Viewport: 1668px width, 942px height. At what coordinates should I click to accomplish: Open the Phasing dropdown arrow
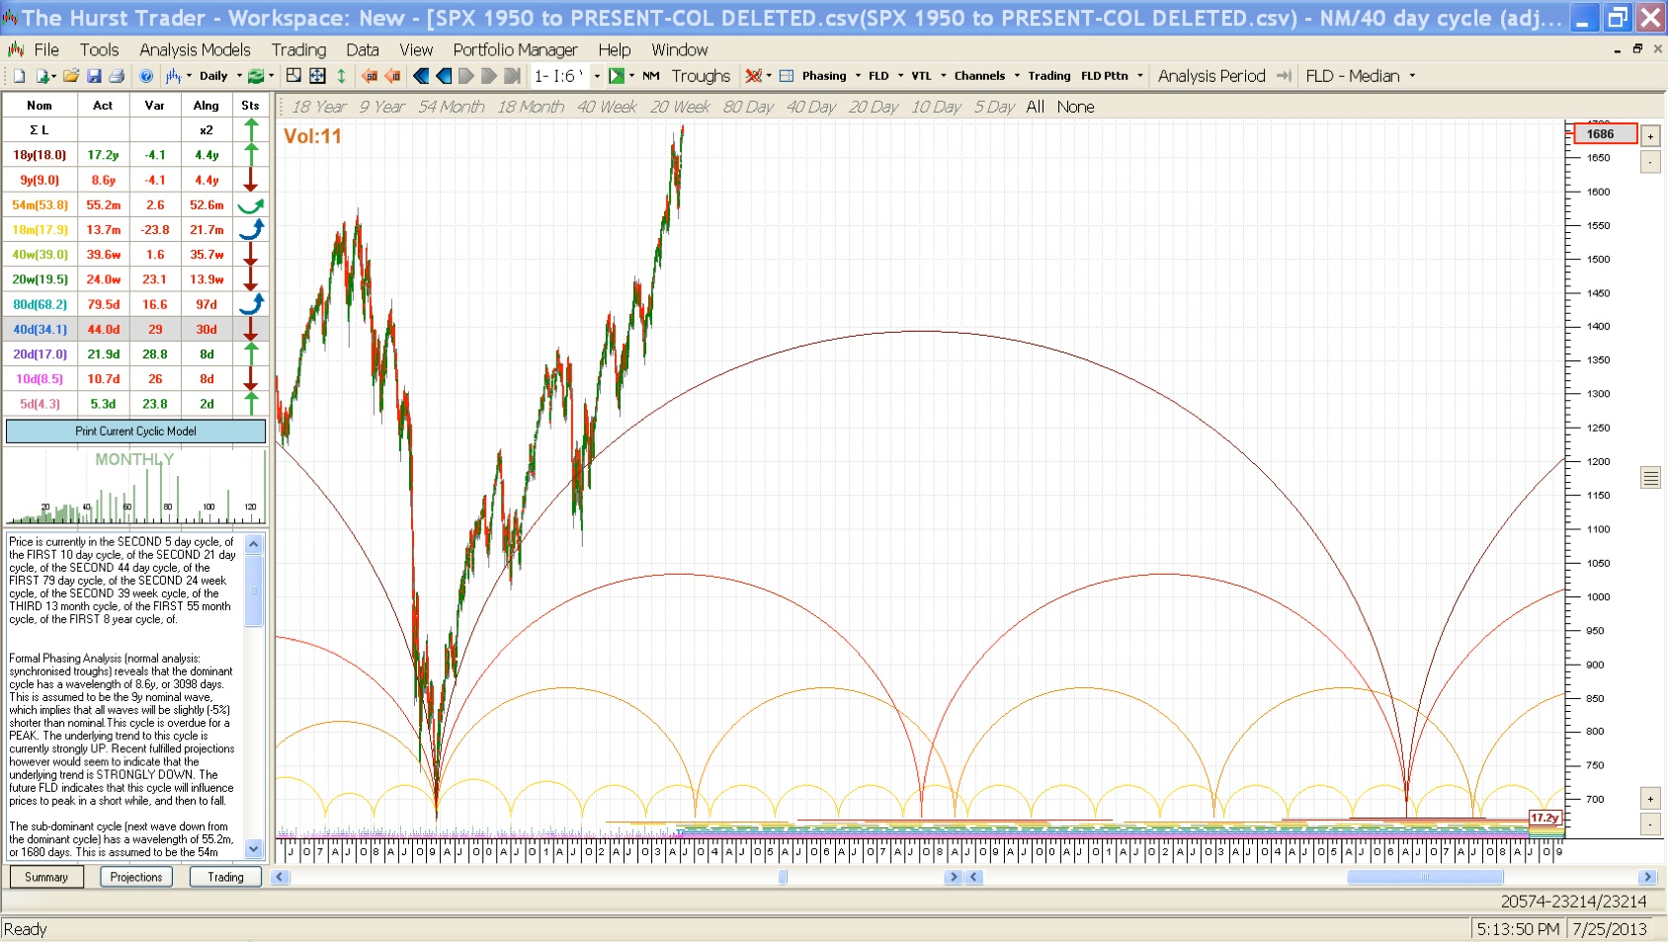(858, 76)
